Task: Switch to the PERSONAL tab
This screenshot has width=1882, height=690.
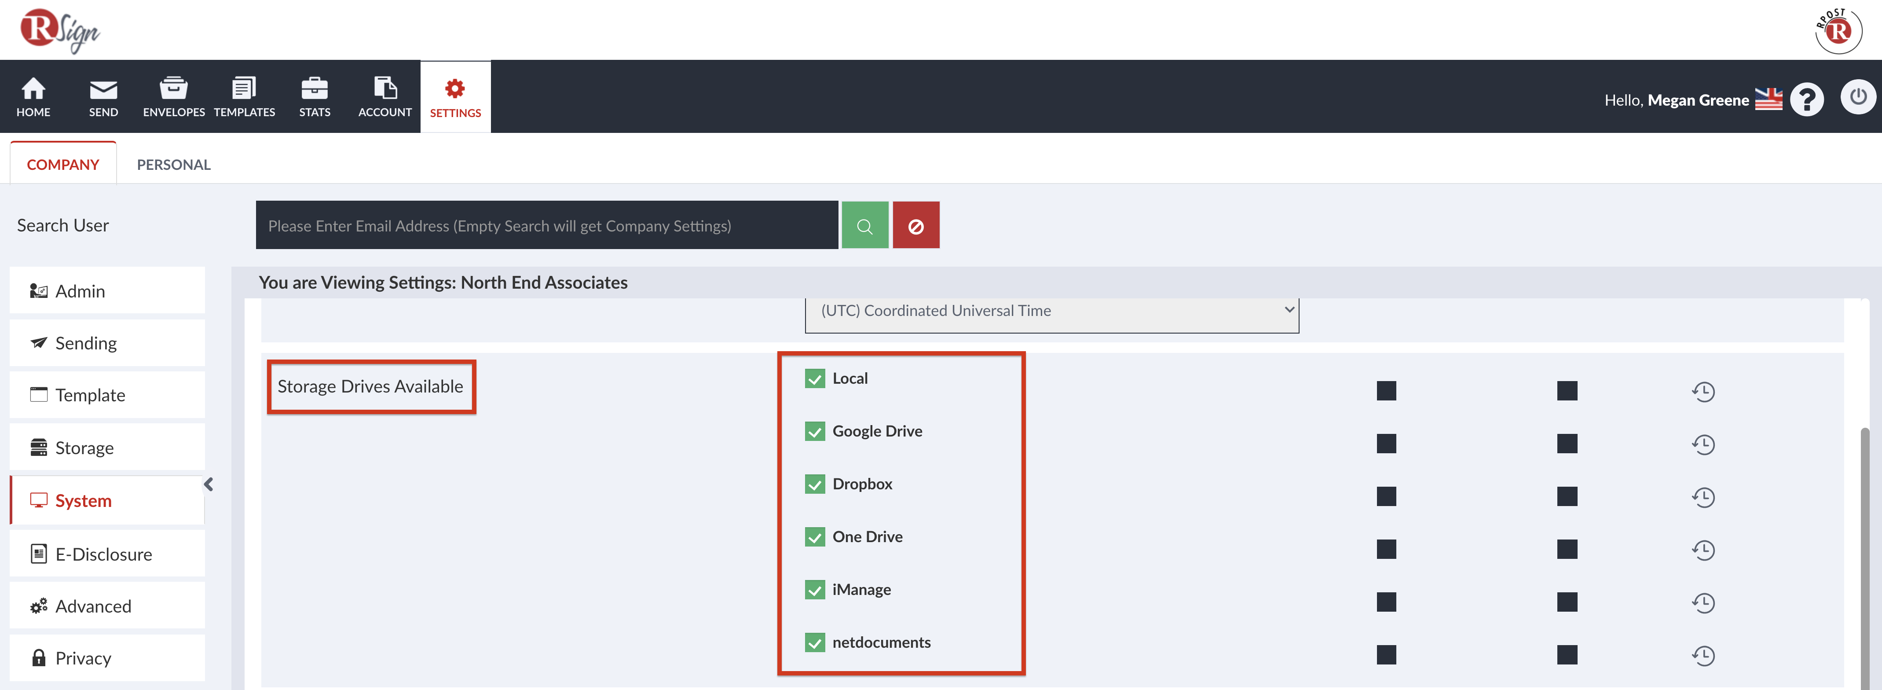Action: (x=174, y=165)
